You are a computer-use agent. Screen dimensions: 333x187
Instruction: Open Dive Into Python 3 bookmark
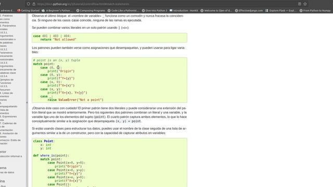click(155, 10)
